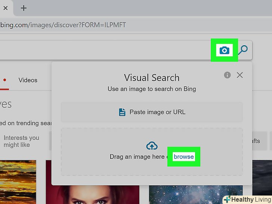This screenshot has height=204, width=272.
Task: Open Visual Search info icon
Action: [x=227, y=75]
